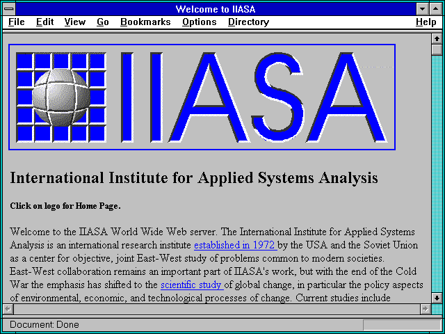This screenshot has height=334, width=445.
Task: Click the heading 'International Institute for Applied Systems Analysis'
Action: tap(194, 178)
